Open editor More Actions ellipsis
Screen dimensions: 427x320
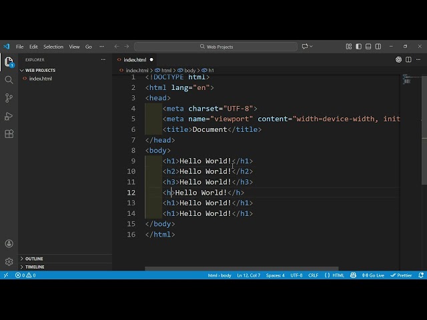point(418,59)
